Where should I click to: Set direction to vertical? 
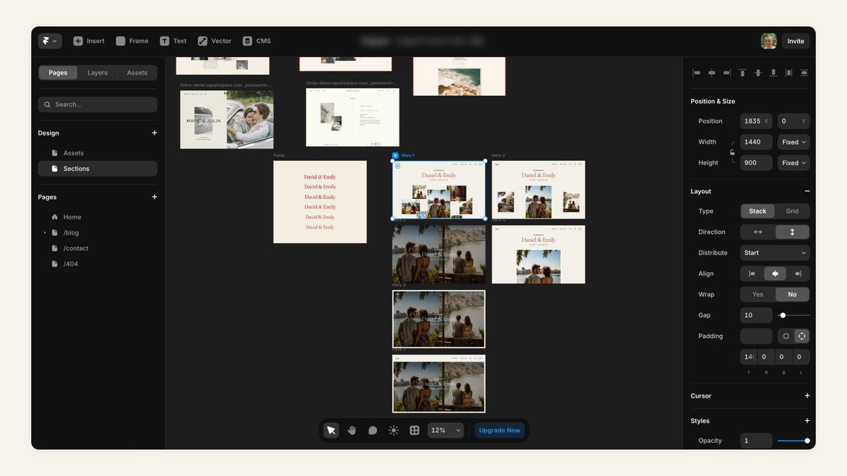pos(792,232)
